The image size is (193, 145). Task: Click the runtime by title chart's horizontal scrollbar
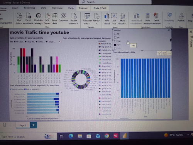click(124, 118)
